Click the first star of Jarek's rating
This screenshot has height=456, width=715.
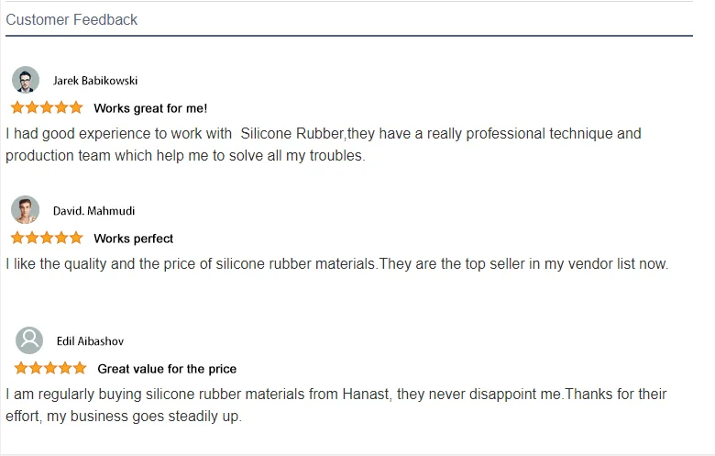17,107
